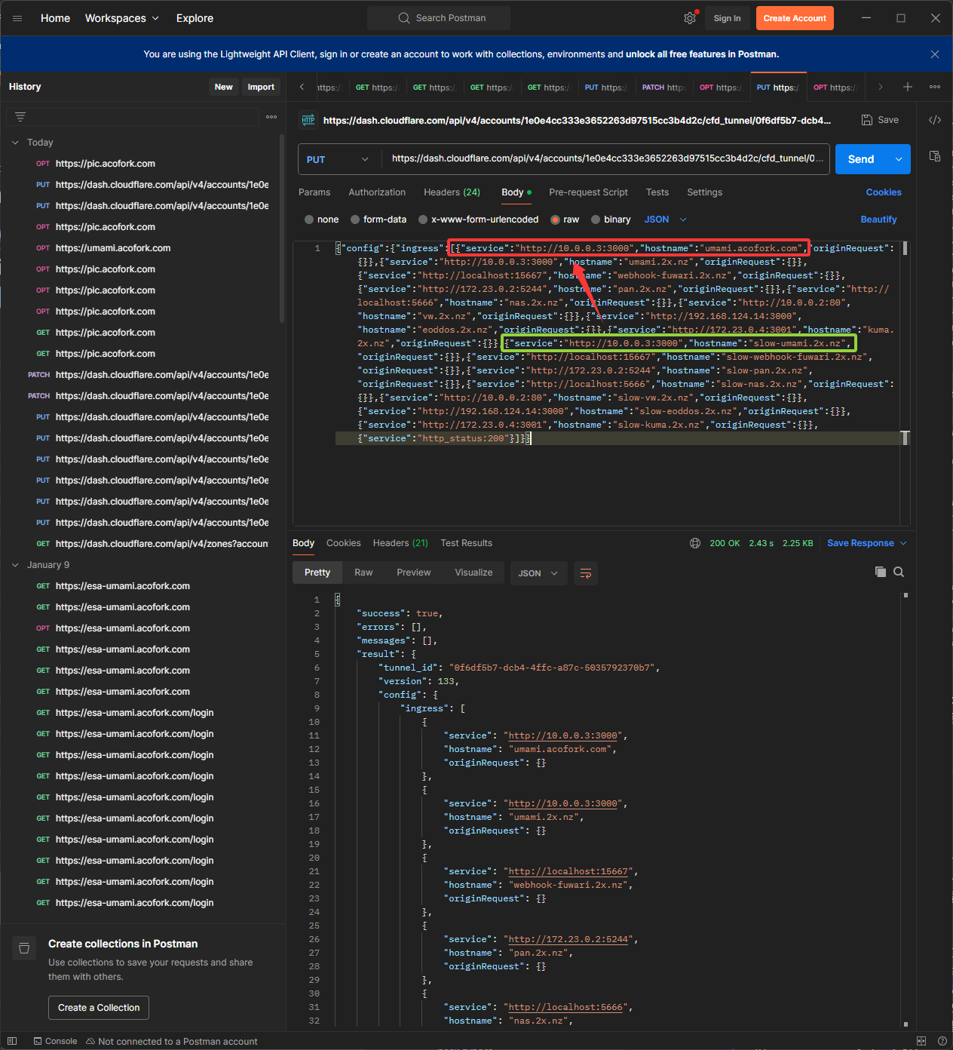The image size is (953, 1050).
Task: Open the Send button dropdown arrow
Action: [899, 159]
